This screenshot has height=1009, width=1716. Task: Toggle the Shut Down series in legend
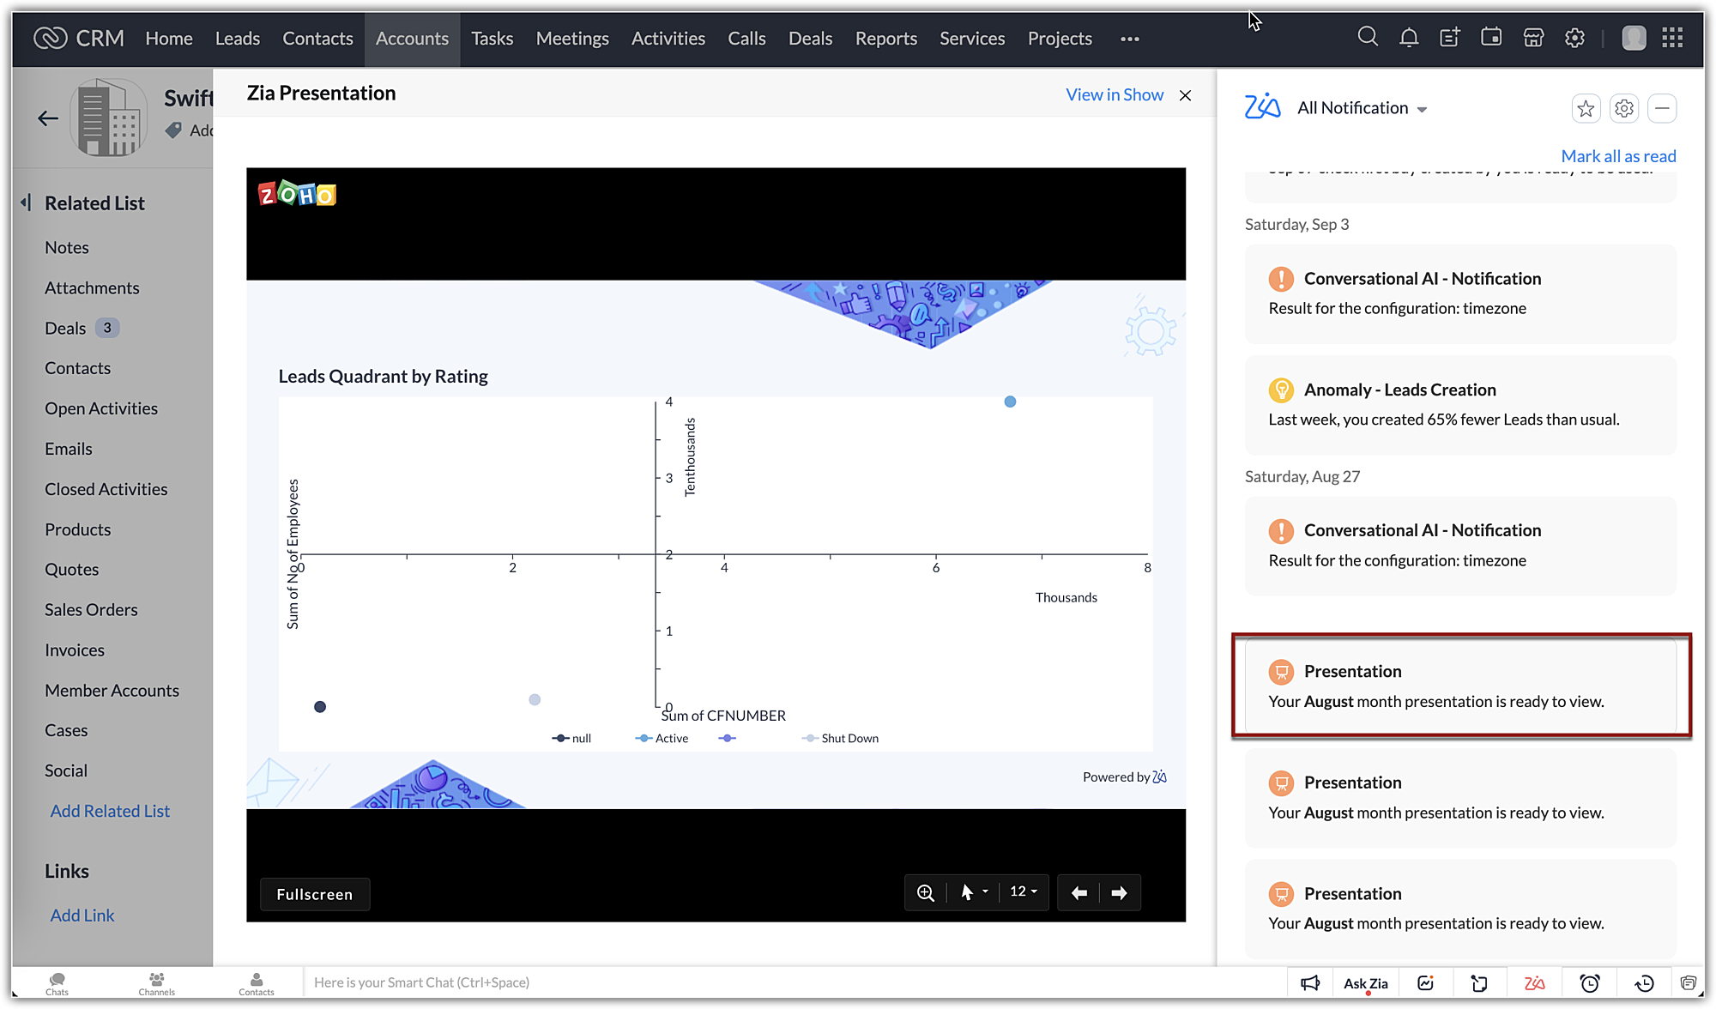click(x=841, y=739)
